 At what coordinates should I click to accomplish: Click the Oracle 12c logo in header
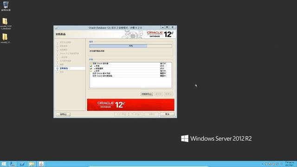pyautogui.click(x=160, y=34)
